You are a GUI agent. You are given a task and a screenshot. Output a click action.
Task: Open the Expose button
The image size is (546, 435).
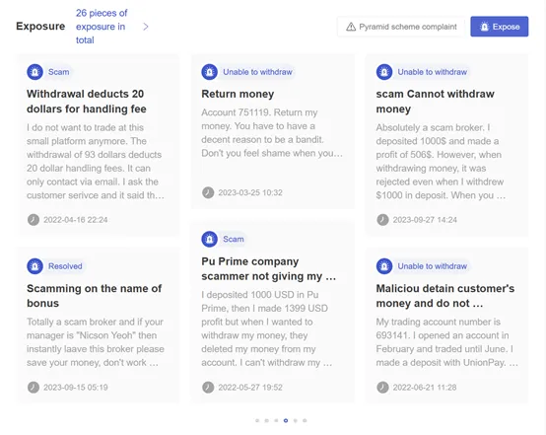pyautogui.click(x=500, y=27)
